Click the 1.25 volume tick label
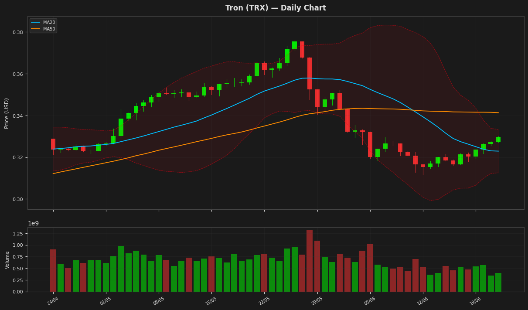Image resolution: width=528 pixels, height=310 pixels. tap(18, 234)
